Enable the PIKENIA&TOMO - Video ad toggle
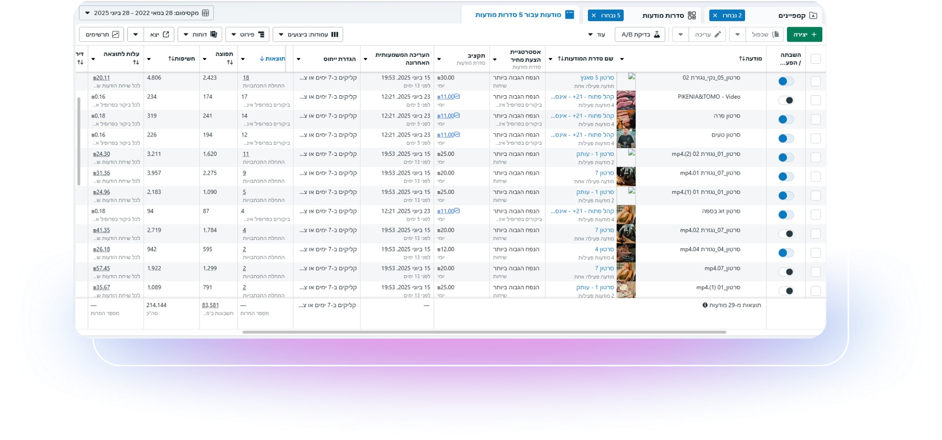This screenshot has width=942, height=440. (x=785, y=100)
